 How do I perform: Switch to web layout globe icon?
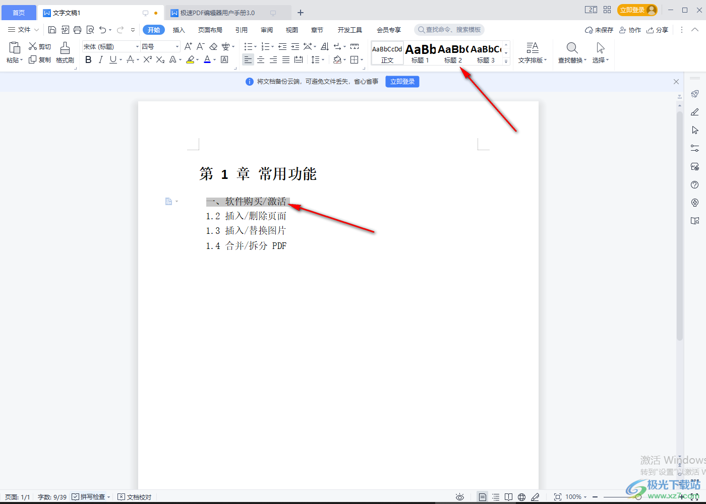coord(522,497)
